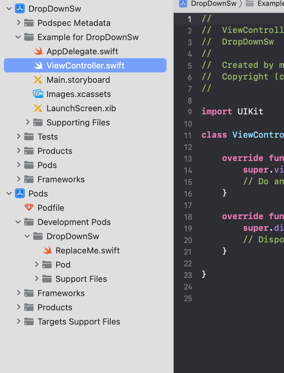Collapse the Development Pods group
The width and height of the screenshot is (284, 373).
18,222
